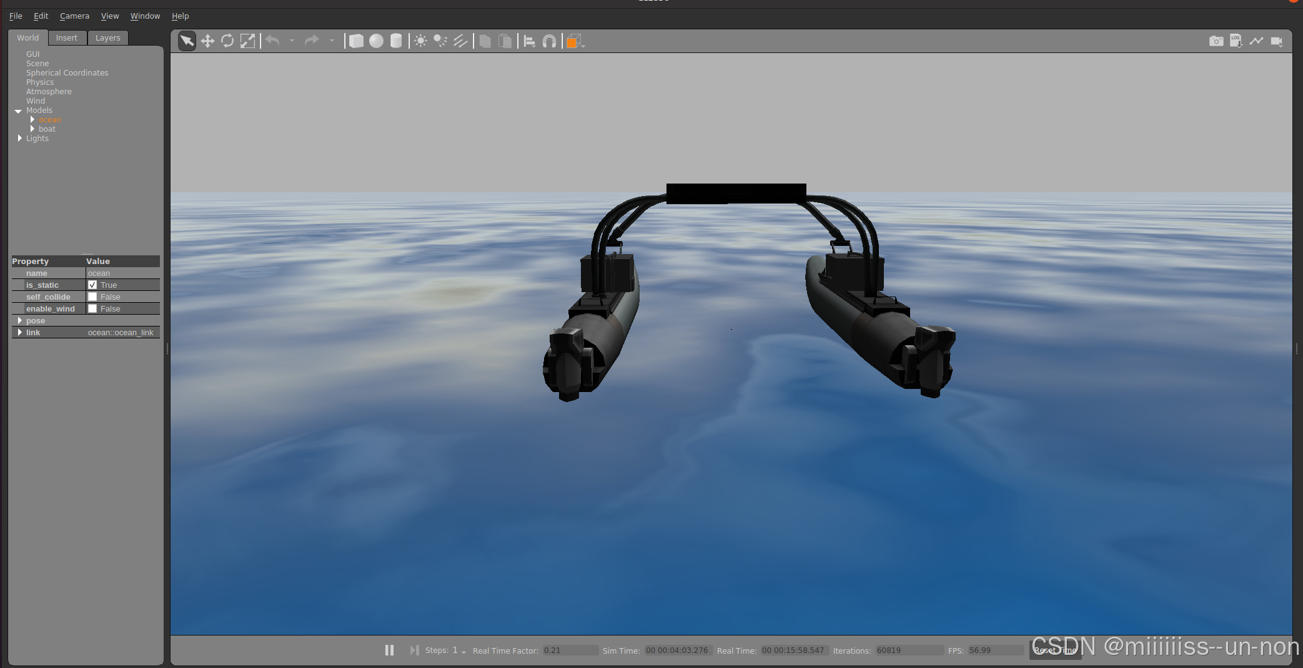Insert a box shape
Viewport: 1303px width, 668px height.
pos(356,41)
